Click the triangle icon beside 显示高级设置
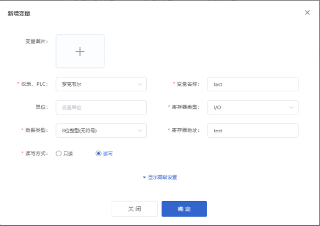The width and height of the screenshot is (320, 226). pos(144,178)
